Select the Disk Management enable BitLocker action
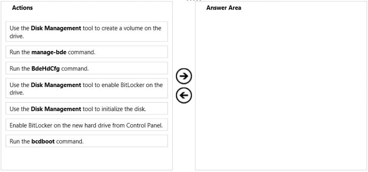 [87, 88]
